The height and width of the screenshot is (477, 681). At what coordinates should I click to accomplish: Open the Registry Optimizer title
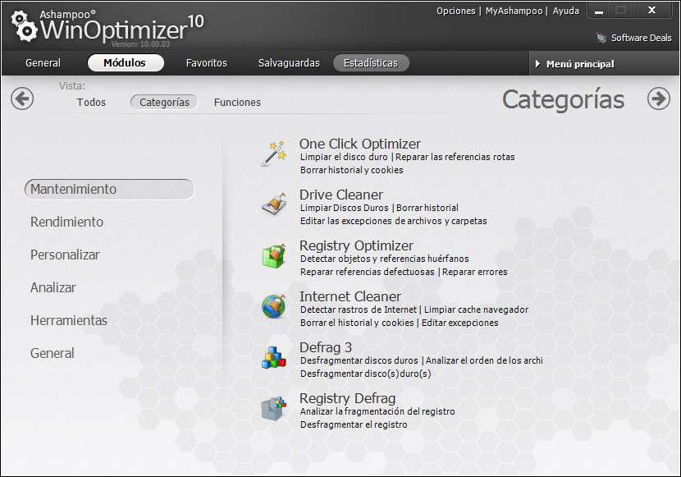[x=356, y=245]
